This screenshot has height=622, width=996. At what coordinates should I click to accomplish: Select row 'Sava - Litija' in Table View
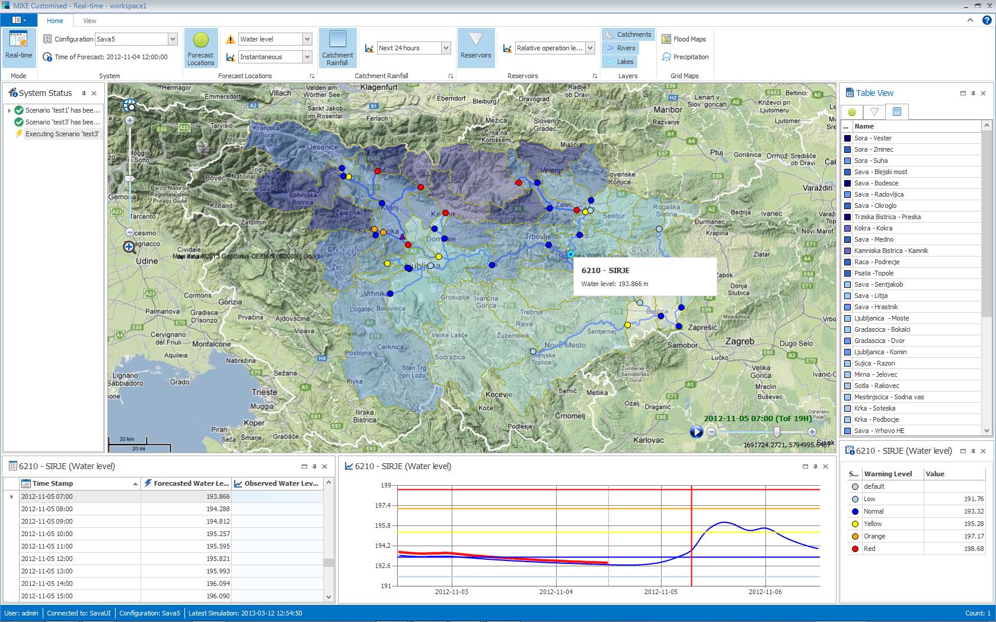911,296
